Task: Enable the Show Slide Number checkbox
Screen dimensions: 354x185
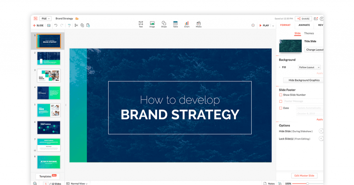Action: [281, 95]
